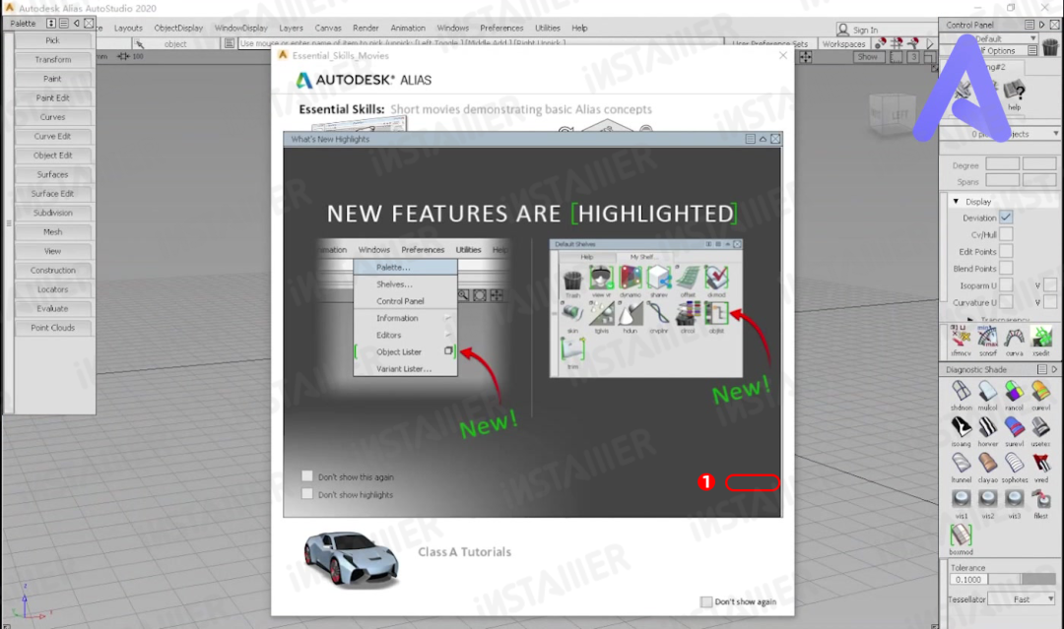This screenshot has width=1064, height=629.
Task: Expand the Transparency section
Action: click(970, 319)
